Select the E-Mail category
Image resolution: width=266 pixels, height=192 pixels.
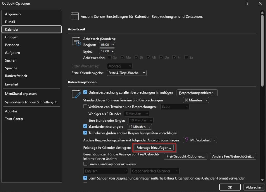click(x=31, y=22)
